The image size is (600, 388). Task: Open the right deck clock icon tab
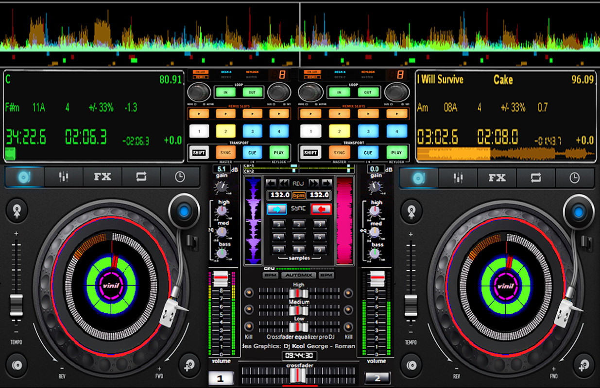pyautogui.click(x=574, y=178)
